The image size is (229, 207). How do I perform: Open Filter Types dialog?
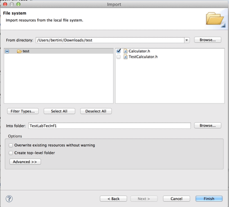pyautogui.click(x=23, y=111)
